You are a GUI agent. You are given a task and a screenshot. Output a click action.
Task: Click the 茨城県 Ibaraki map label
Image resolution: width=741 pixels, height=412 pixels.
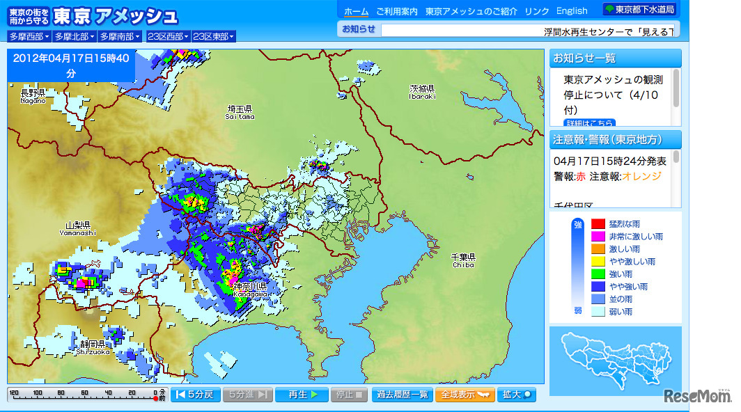click(x=422, y=92)
